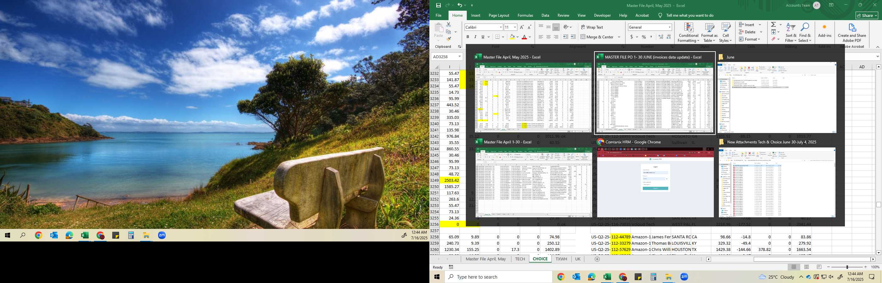Switch to Page Layout view
Screen dimensions: 882x283
[806, 267]
